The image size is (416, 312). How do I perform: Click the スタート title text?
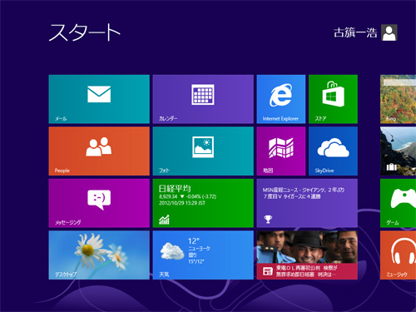pos(85,32)
